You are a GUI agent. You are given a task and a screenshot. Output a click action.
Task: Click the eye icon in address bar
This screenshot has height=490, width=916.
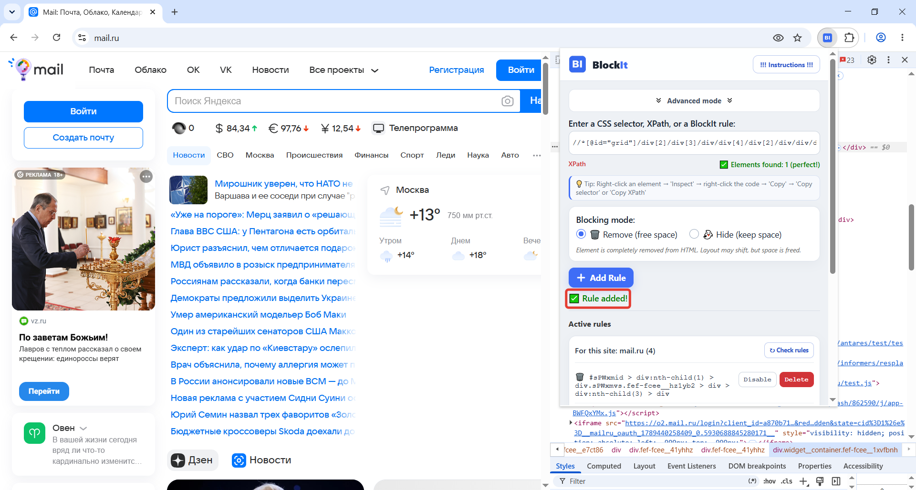tap(778, 38)
